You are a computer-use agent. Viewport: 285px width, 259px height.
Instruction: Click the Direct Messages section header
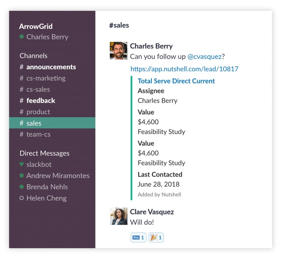tap(45, 153)
